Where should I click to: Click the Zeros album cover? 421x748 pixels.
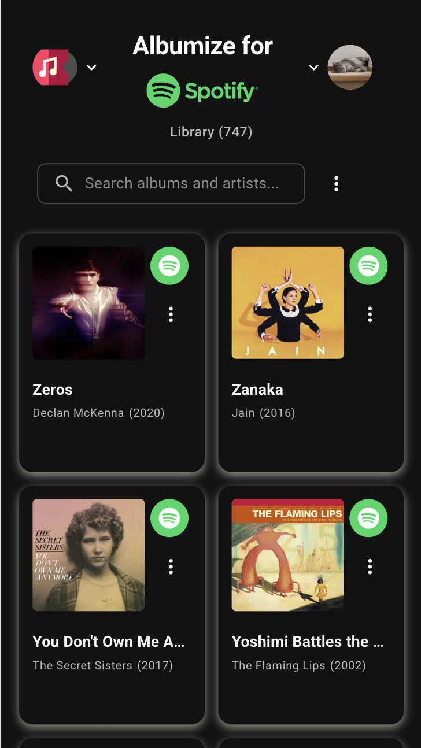click(88, 303)
